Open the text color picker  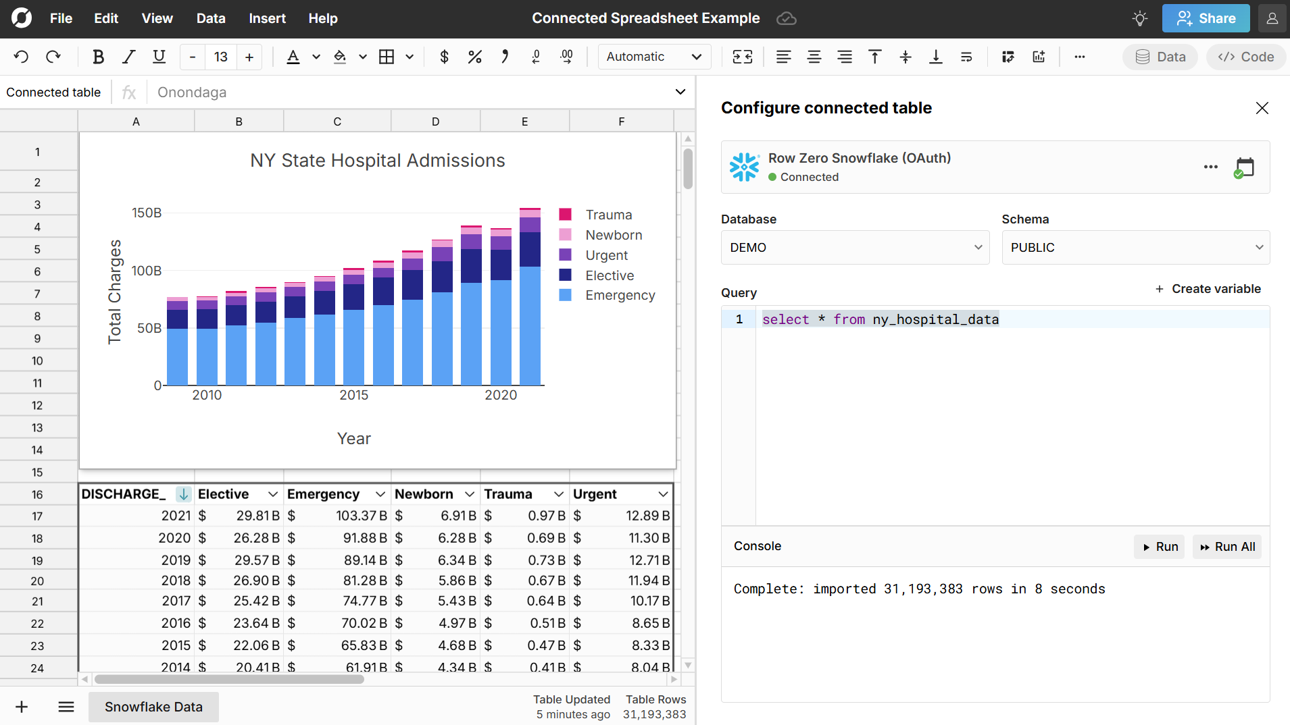point(316,57)
